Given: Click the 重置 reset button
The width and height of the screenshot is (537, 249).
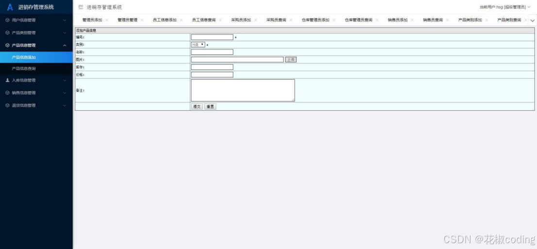Looking at the screenshot, I should click(210, 107).
